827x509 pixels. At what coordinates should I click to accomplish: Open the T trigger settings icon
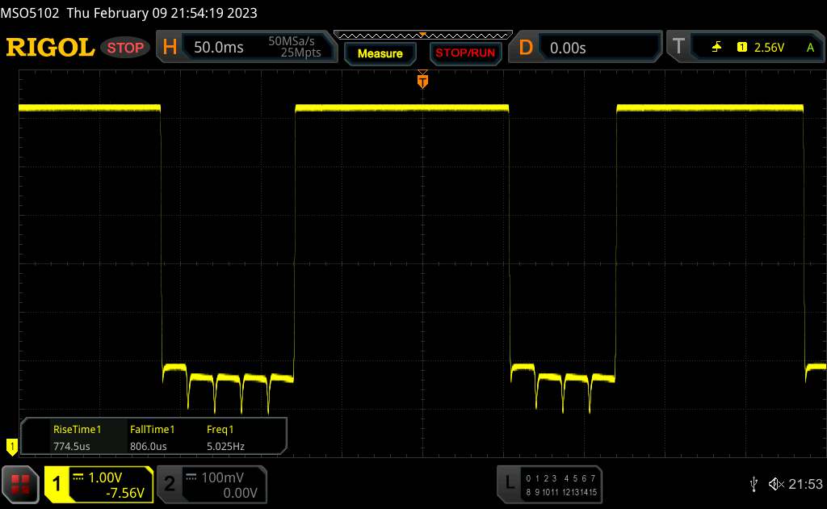(x=678, y=48)
